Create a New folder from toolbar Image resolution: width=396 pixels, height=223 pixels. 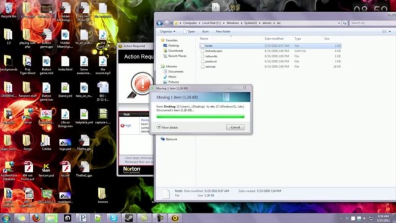tap(223, 32)
